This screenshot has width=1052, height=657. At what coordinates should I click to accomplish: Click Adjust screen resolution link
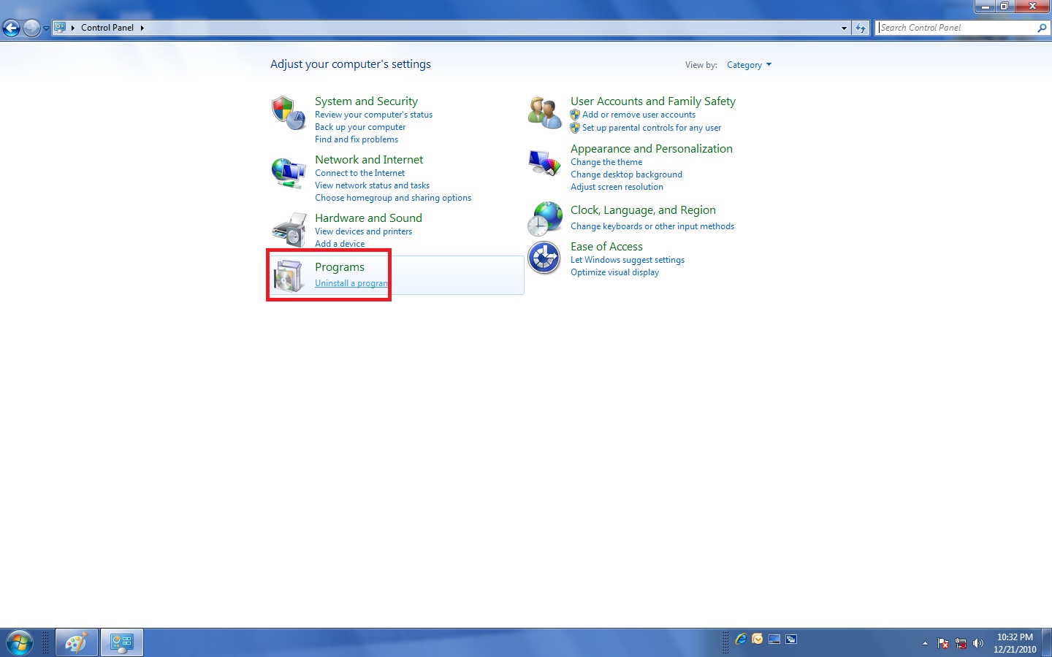(617, 187)
